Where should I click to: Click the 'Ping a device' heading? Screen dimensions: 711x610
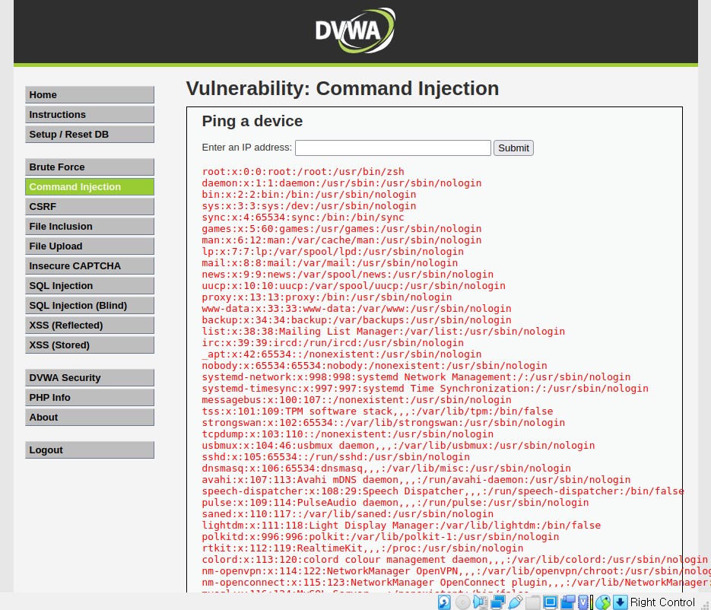[252, 121]
